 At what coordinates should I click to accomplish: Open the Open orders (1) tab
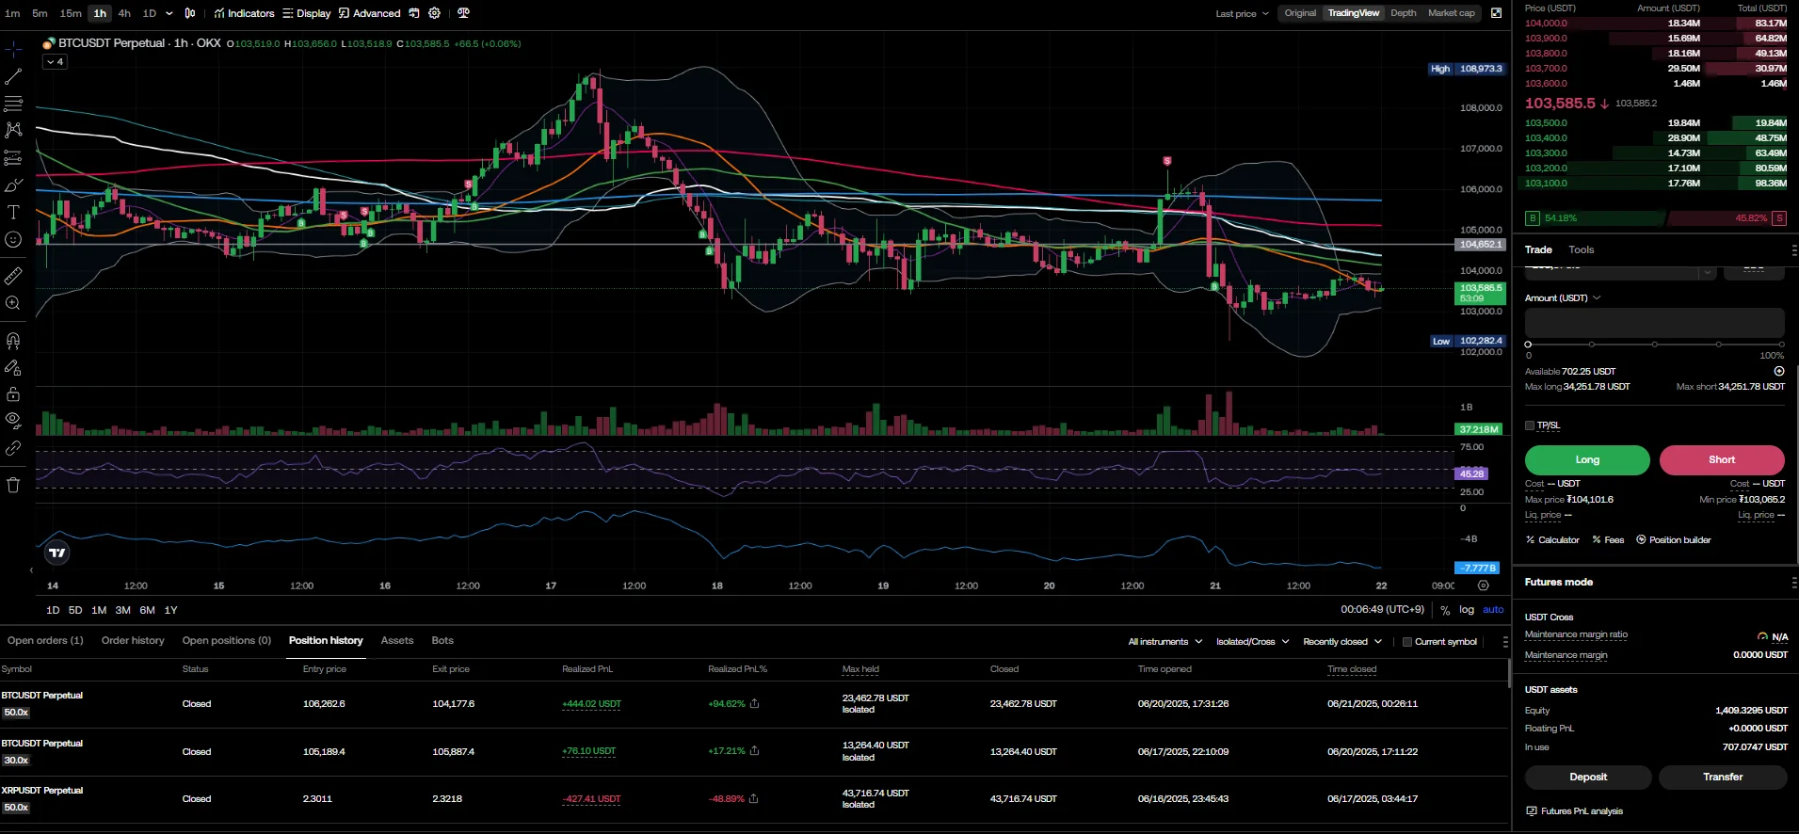tap(45, 641)
